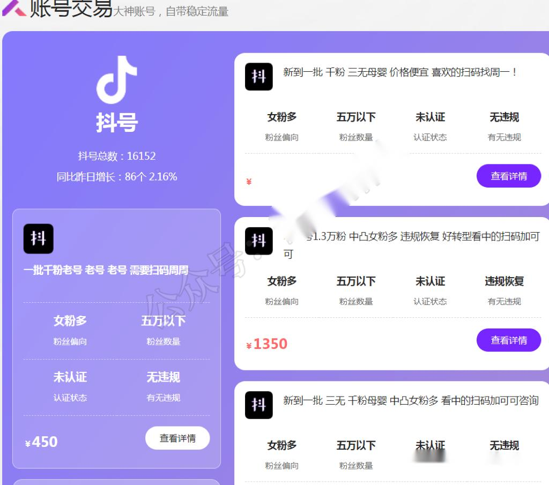
Task: Click 女粉多 on the ¥450 card
Action: click(x=70, y=320)
